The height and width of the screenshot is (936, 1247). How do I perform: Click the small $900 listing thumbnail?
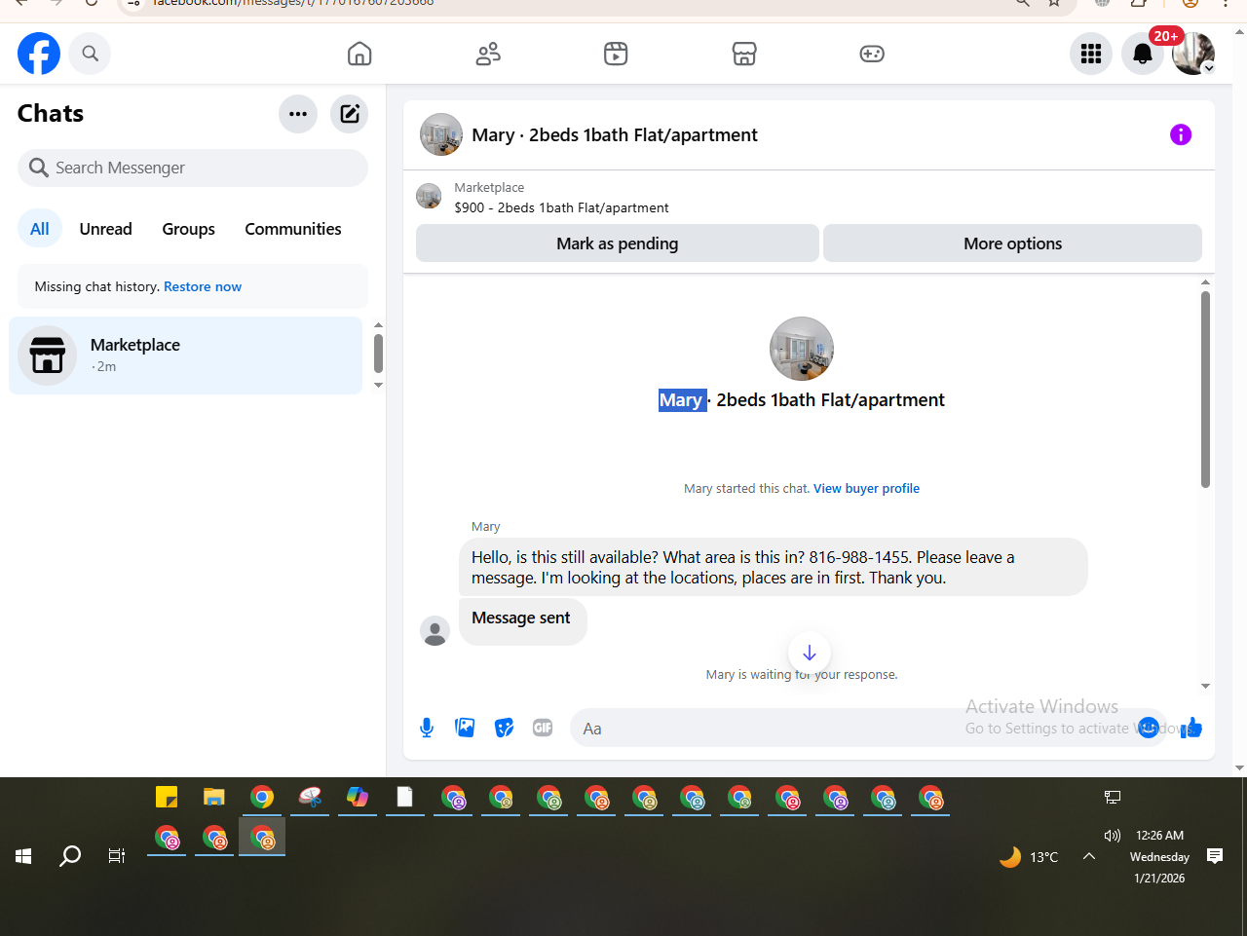(429, 197)
